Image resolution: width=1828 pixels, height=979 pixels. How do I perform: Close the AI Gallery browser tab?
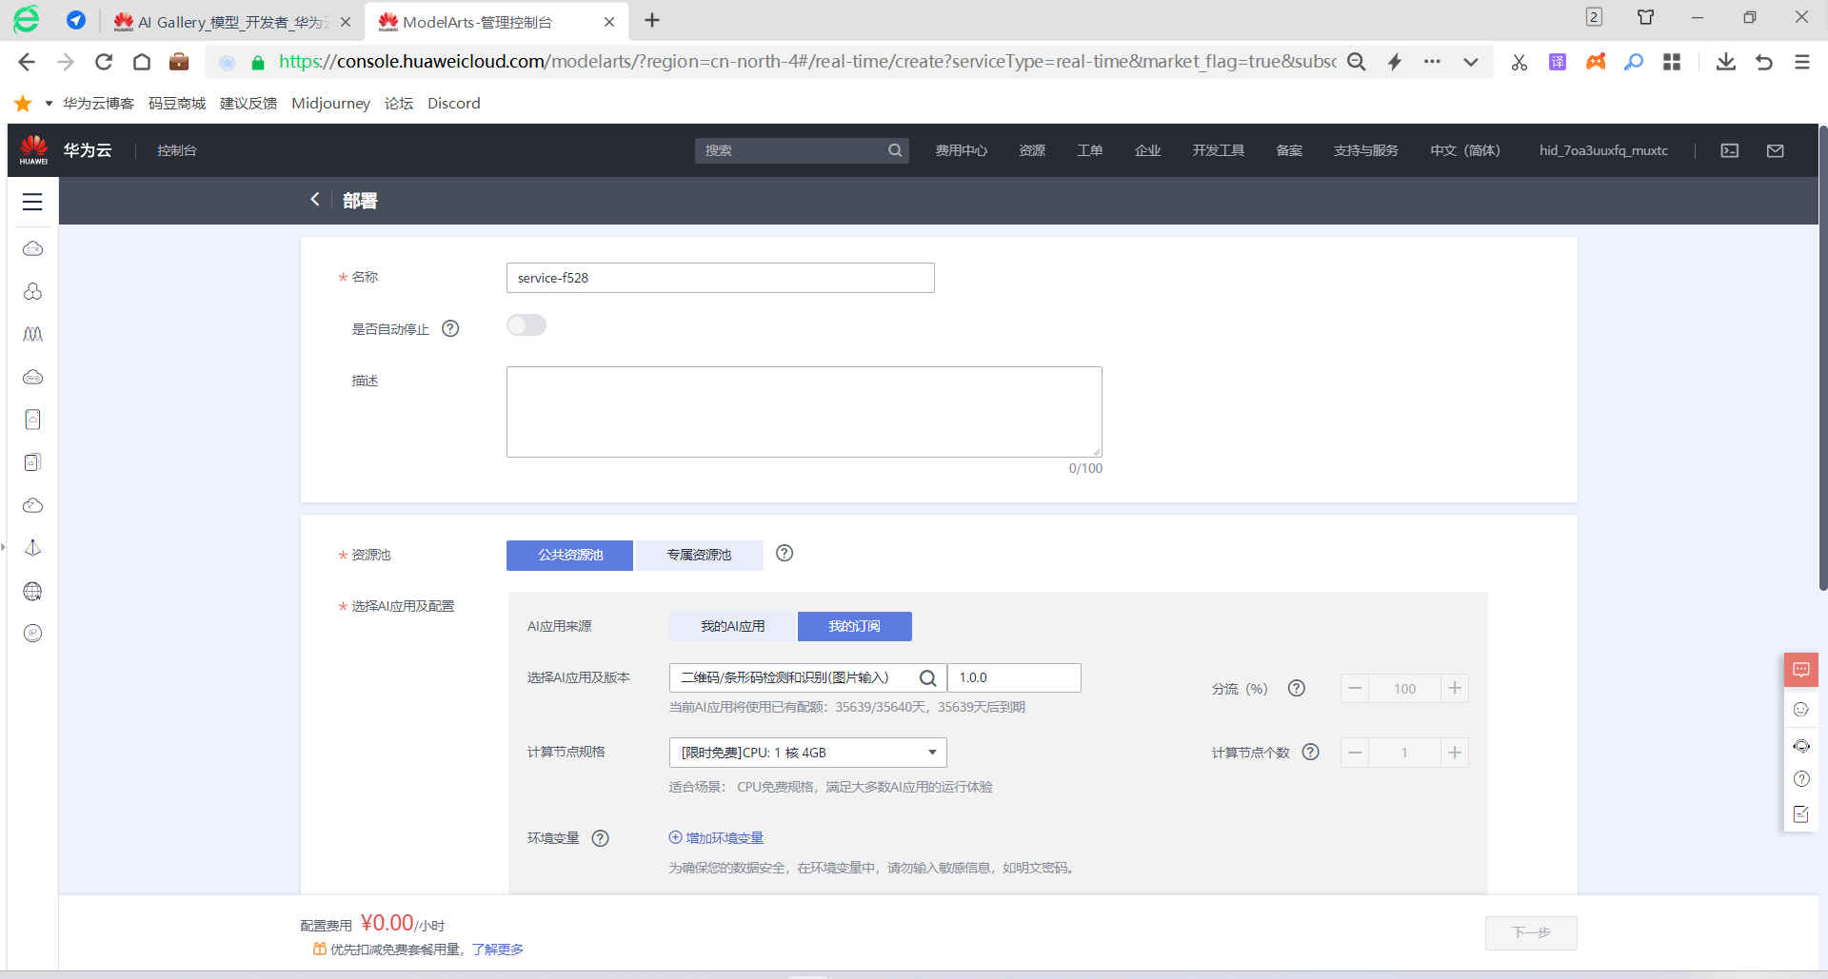(346, 22)
